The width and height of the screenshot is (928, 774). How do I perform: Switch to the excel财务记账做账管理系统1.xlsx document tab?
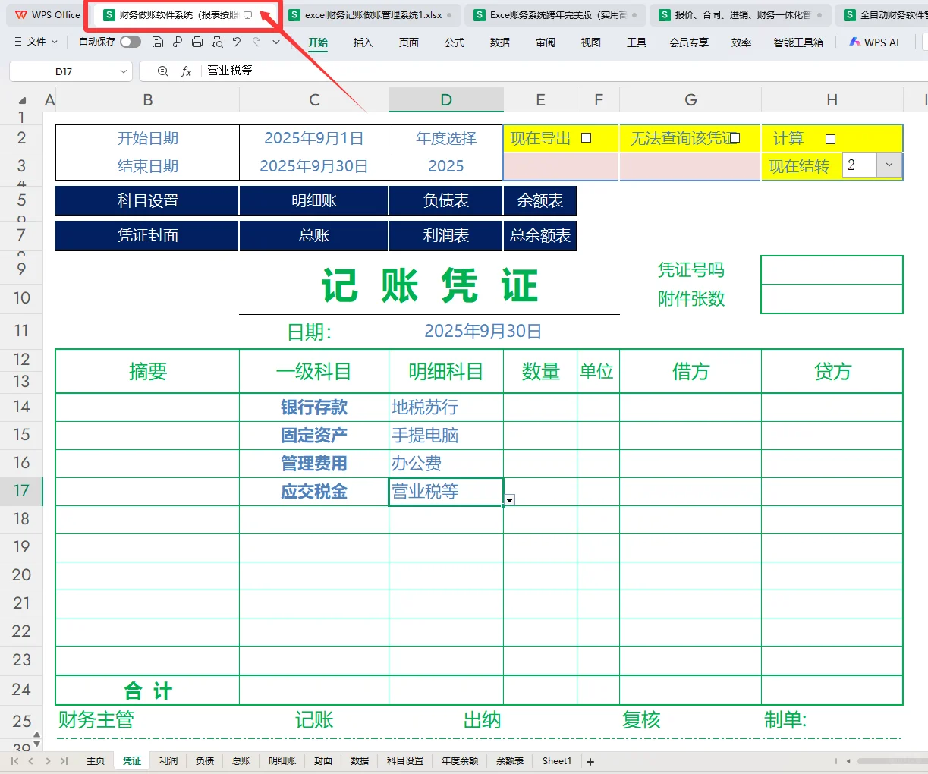point(370,14)
